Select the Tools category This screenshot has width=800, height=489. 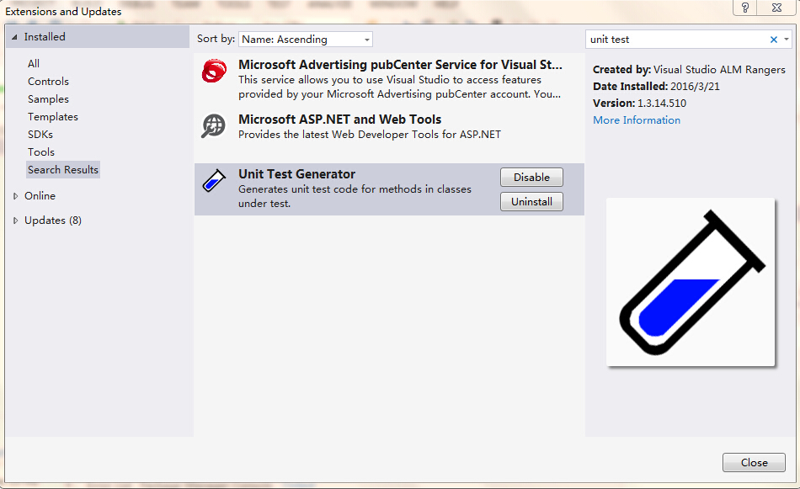pos(40,152)
